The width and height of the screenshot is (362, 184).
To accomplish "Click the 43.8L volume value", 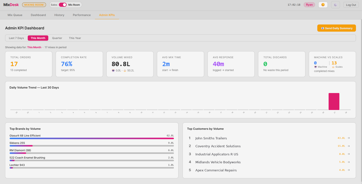I will tap(341, 138).
